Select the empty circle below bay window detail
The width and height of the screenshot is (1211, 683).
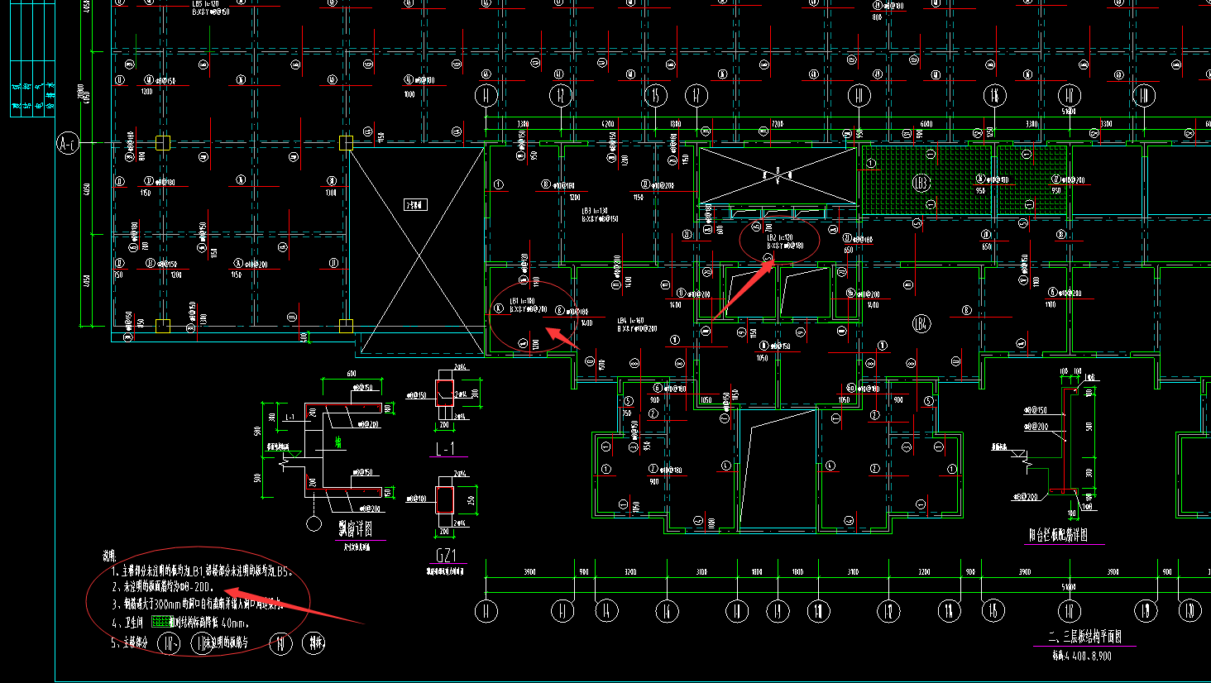coord(314,523)
